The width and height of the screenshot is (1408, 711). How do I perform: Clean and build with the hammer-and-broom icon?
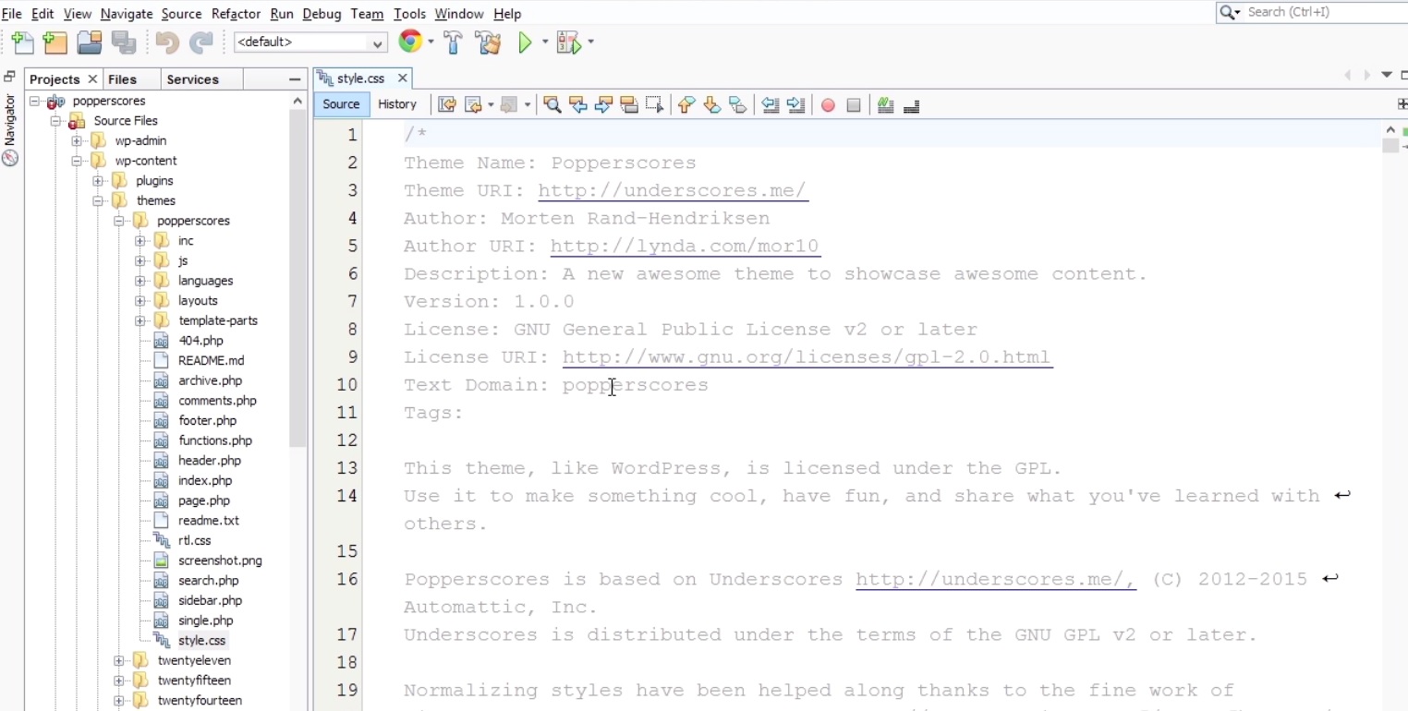[488, 42]
